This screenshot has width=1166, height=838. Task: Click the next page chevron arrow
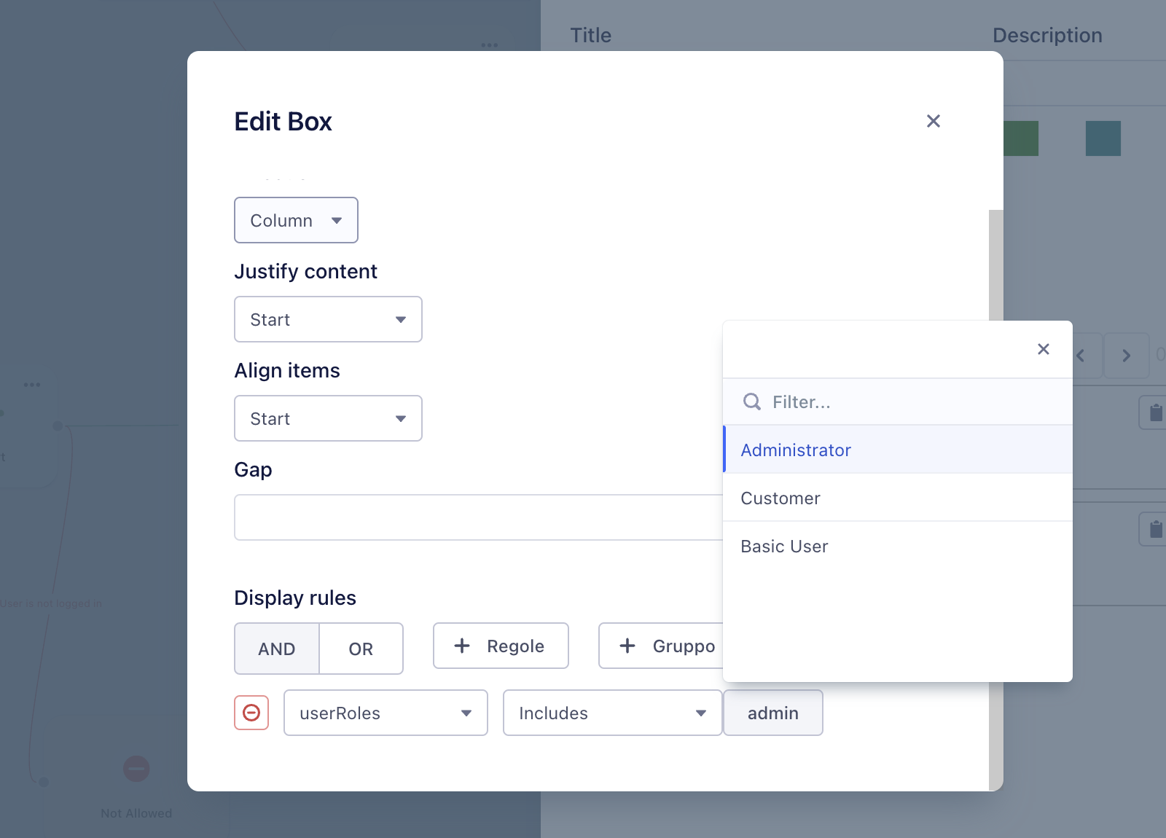click(x=1126, y=356)
